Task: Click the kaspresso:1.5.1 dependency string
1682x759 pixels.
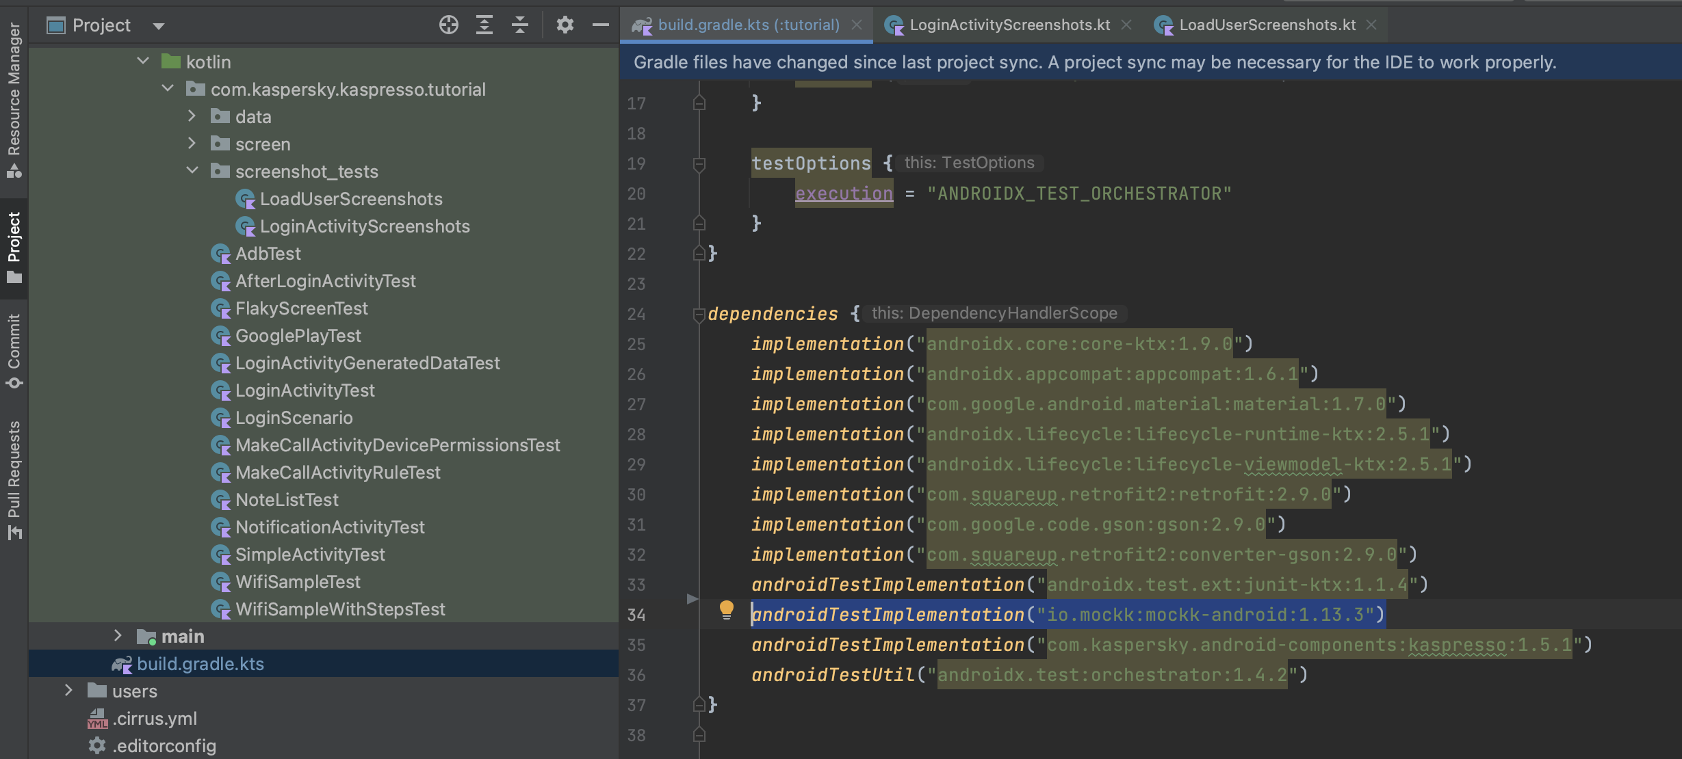Action: [x=1310, y=645]
